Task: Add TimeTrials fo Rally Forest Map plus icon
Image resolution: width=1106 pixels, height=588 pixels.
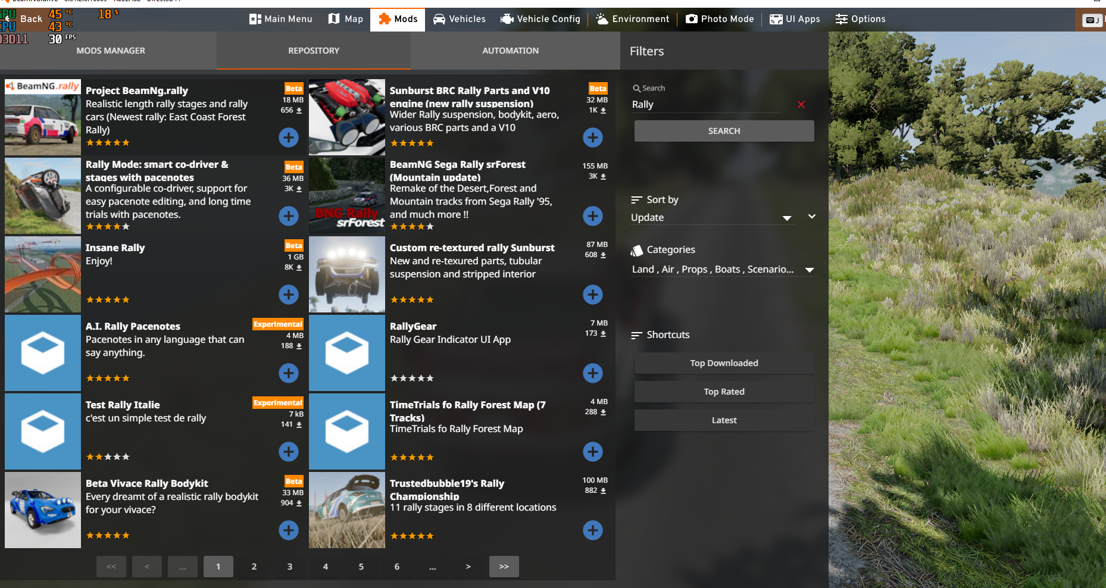Action: [x=593, y=452]
